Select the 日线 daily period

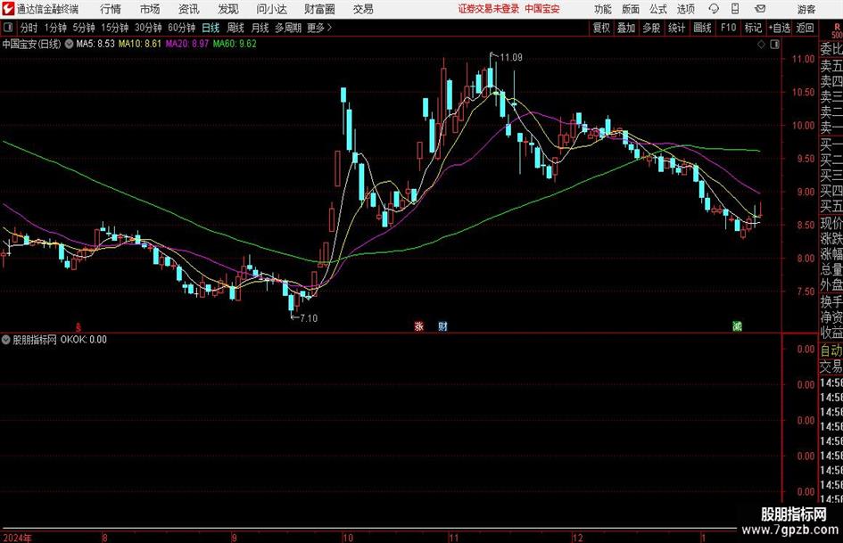click(211, 28)
